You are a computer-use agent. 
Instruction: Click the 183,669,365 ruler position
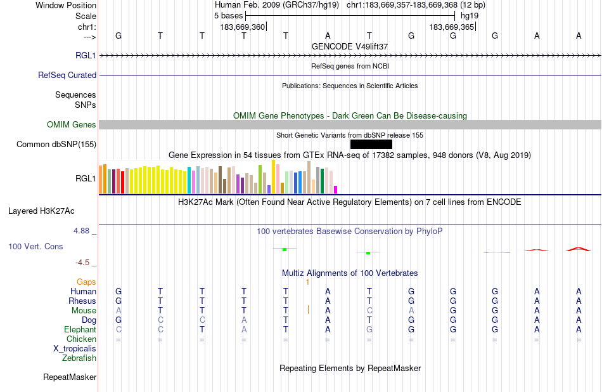point(452,27)
